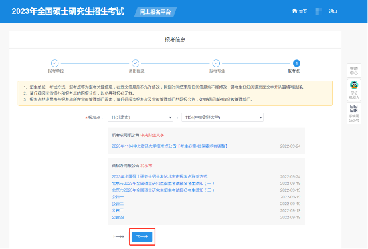
Task: Open the 公告一 link
Action: click(x=118, y=197)
